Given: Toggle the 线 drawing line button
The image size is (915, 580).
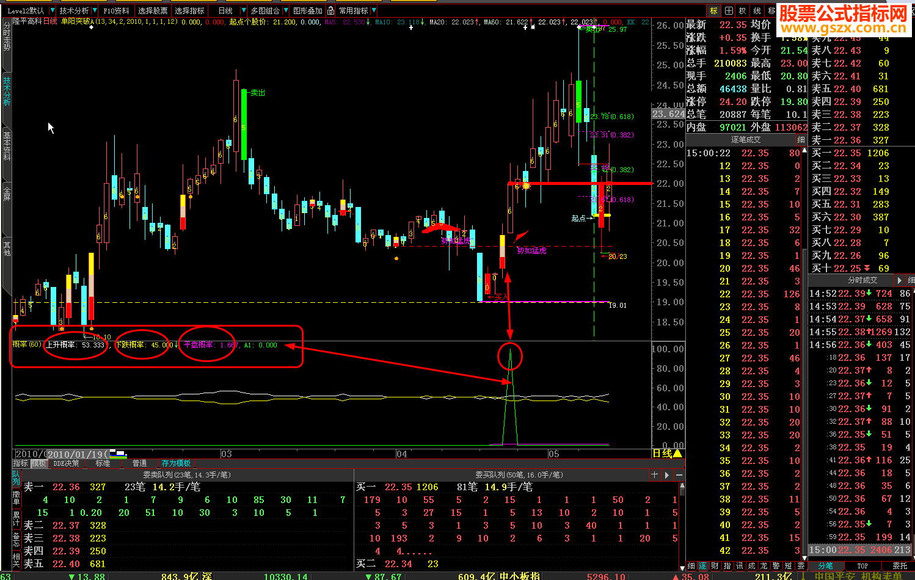Looking at the screenshot, I should tap(757, 10).
